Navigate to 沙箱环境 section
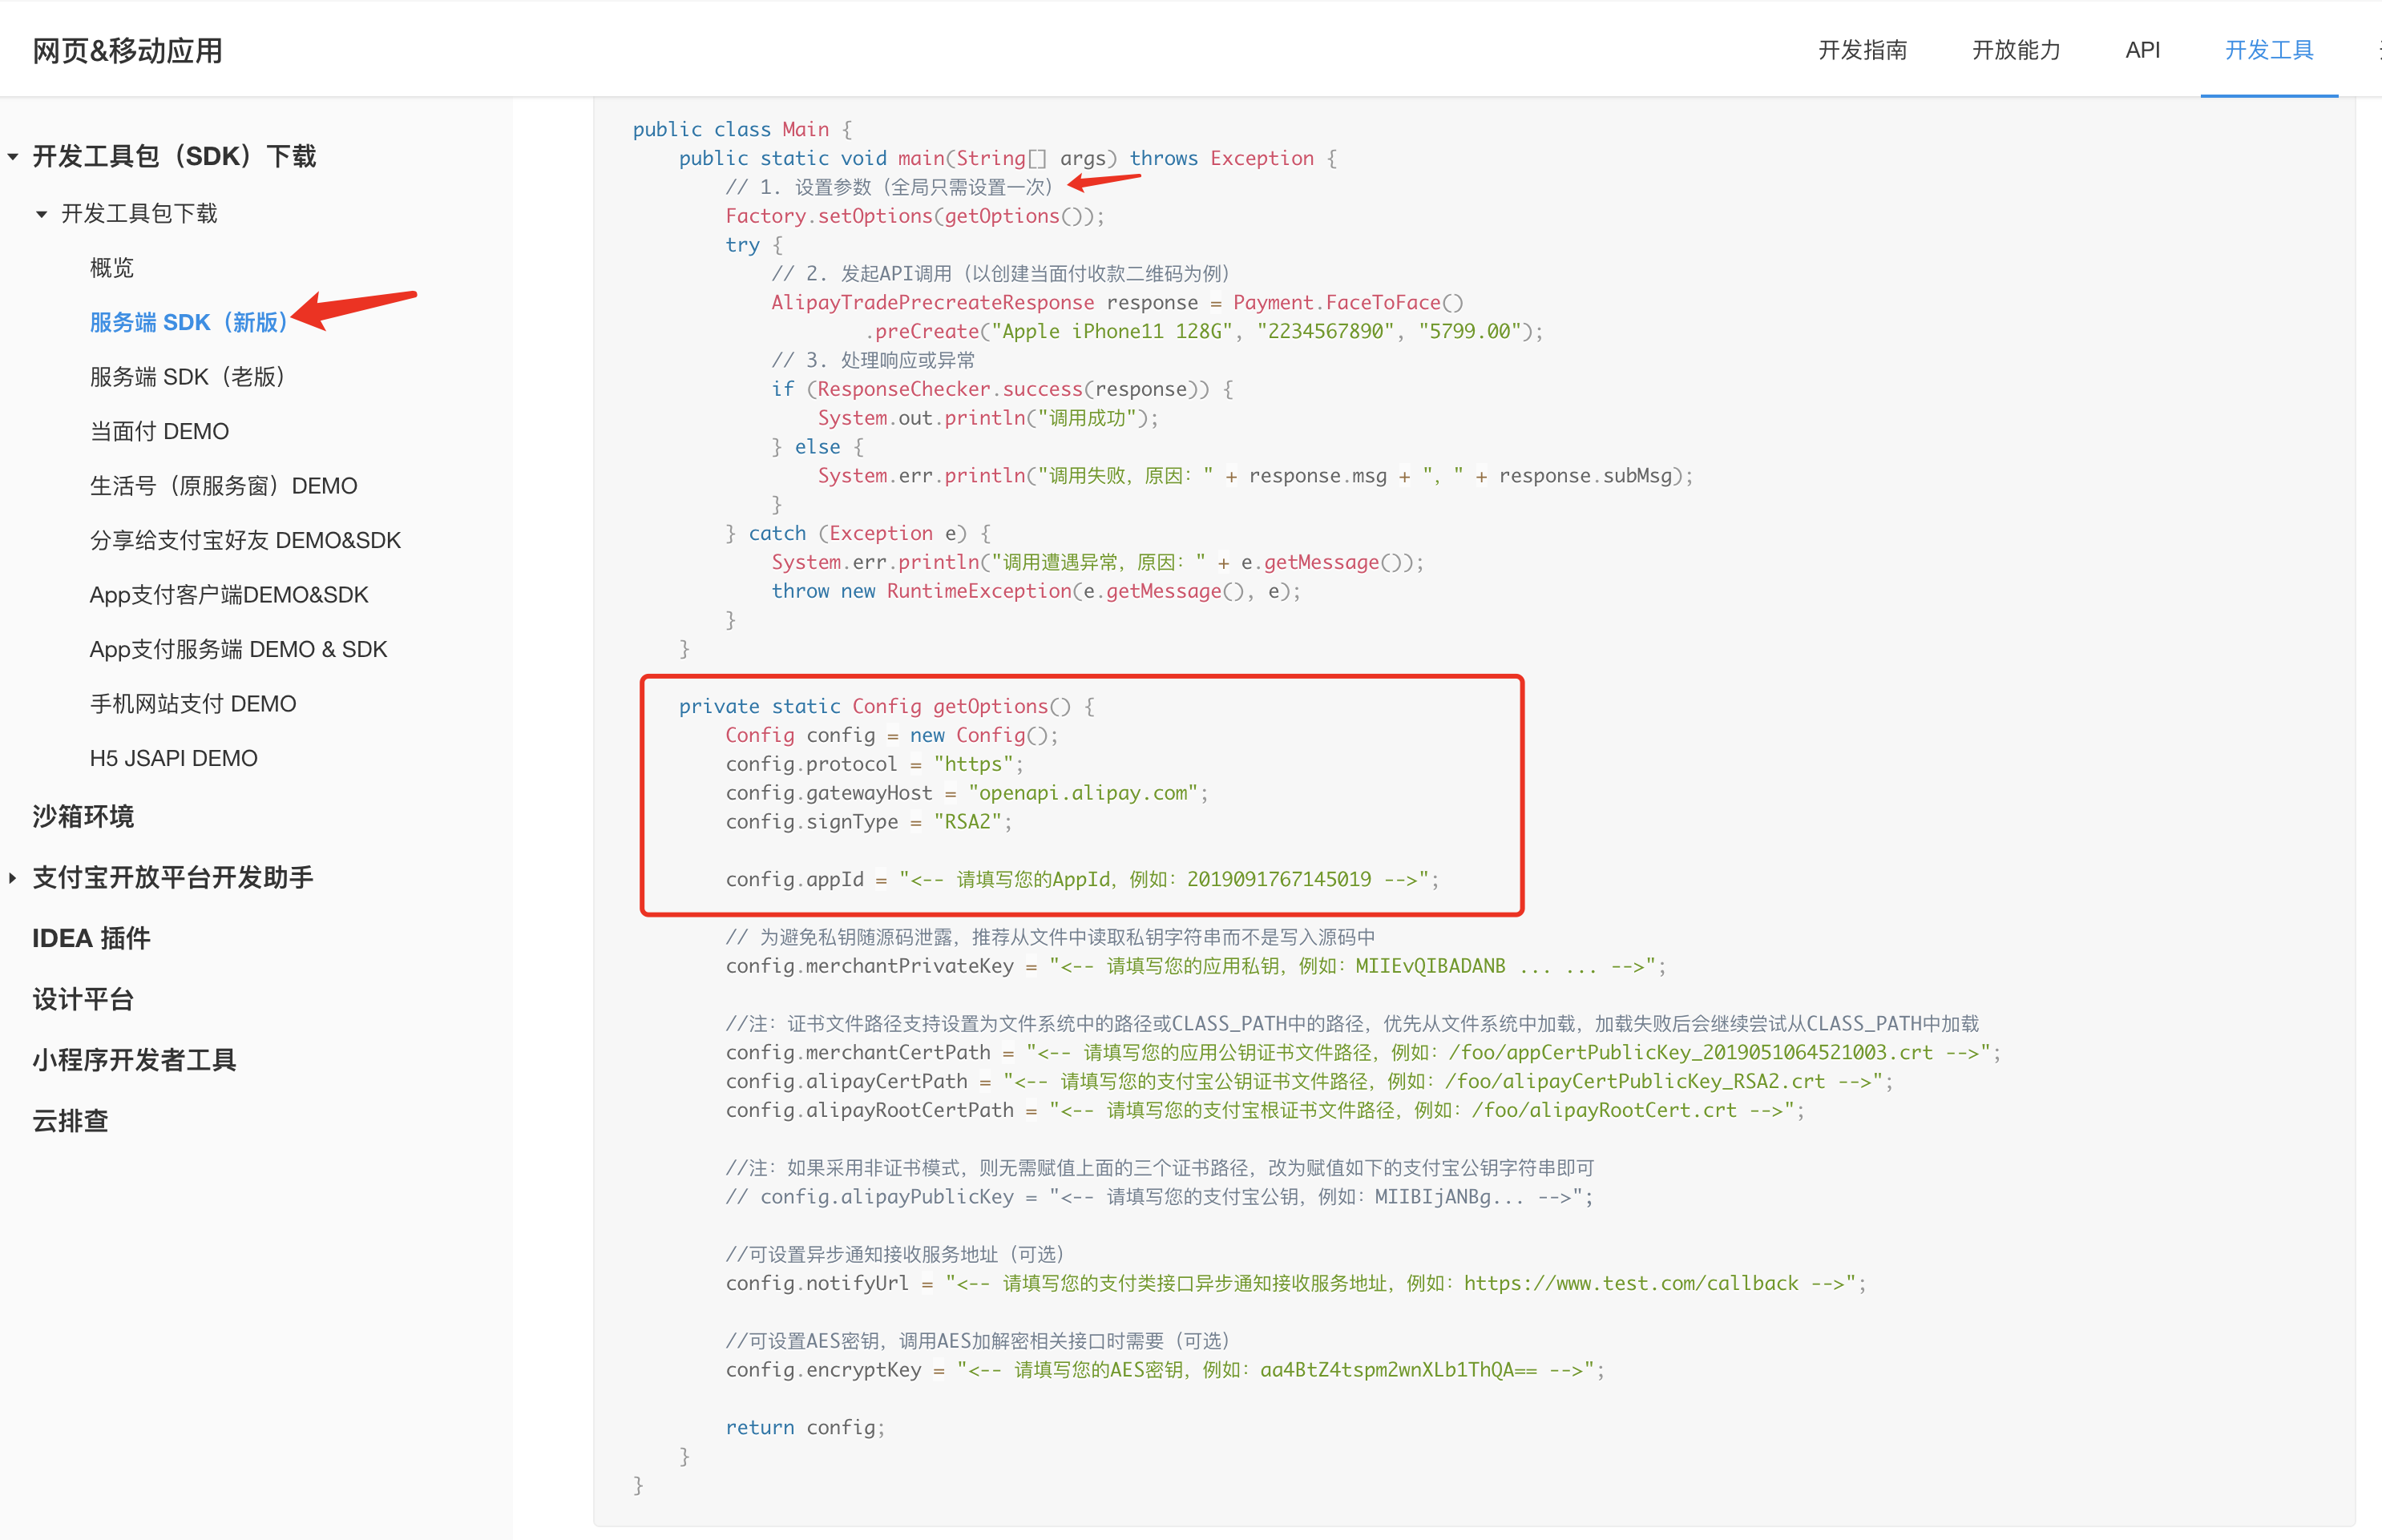This screenshot has height=1540, width=2382. (x=83, y=816)
